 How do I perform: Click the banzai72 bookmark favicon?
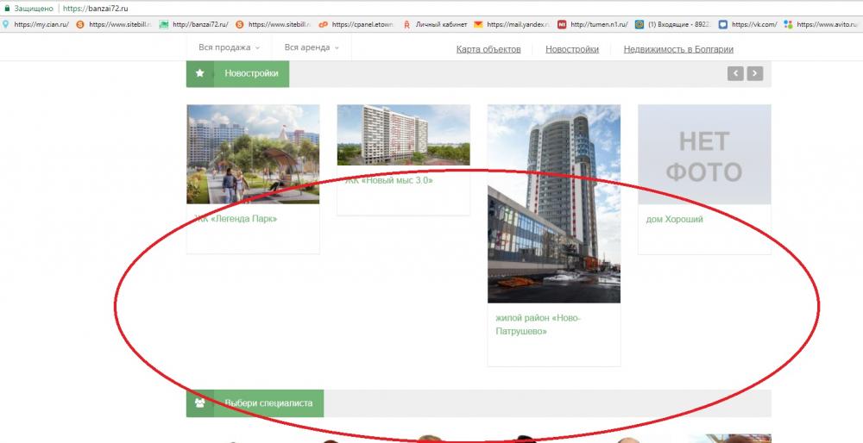pyautogui.click(x=163, y=24)
